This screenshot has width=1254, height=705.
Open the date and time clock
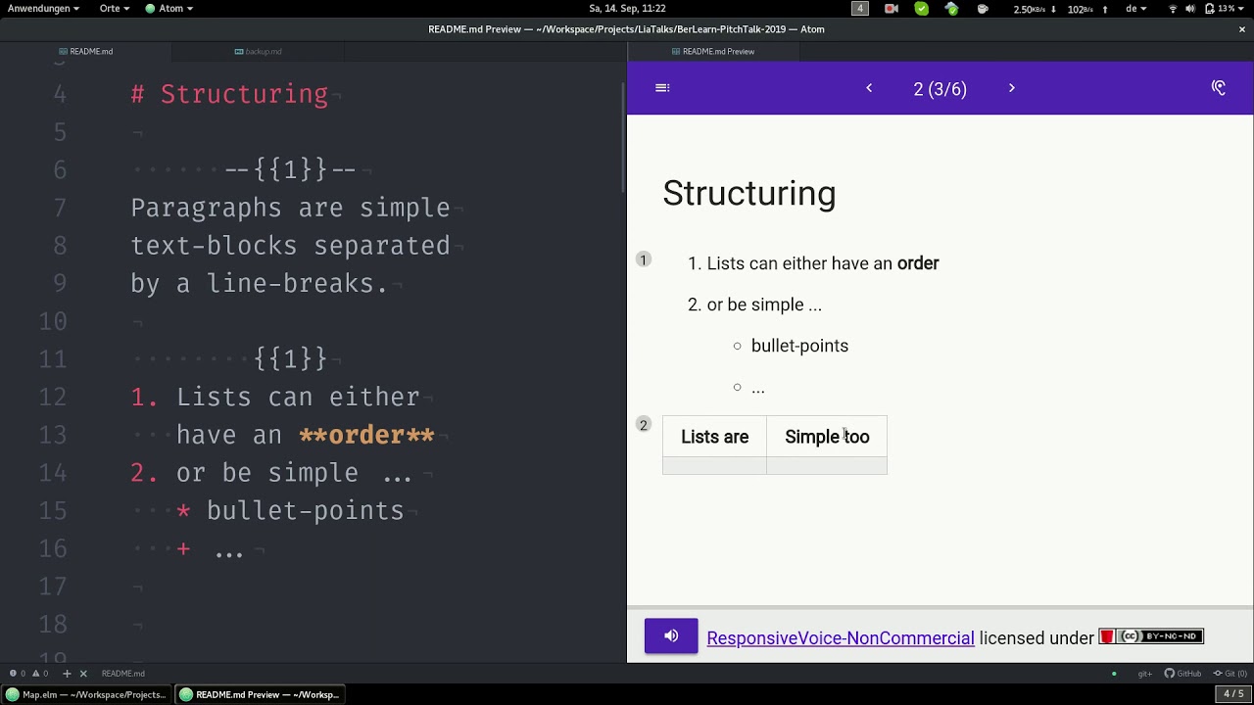pyautogui.click(x=627, y=8)
